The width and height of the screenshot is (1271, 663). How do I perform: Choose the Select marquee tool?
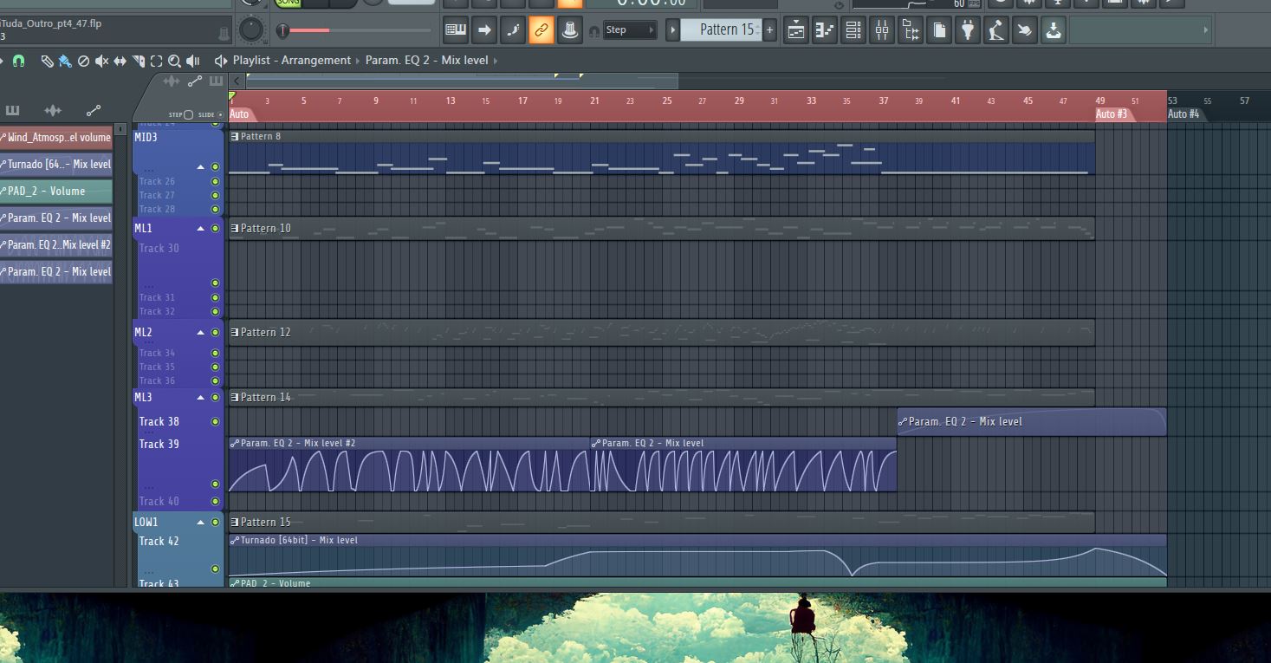156,61
